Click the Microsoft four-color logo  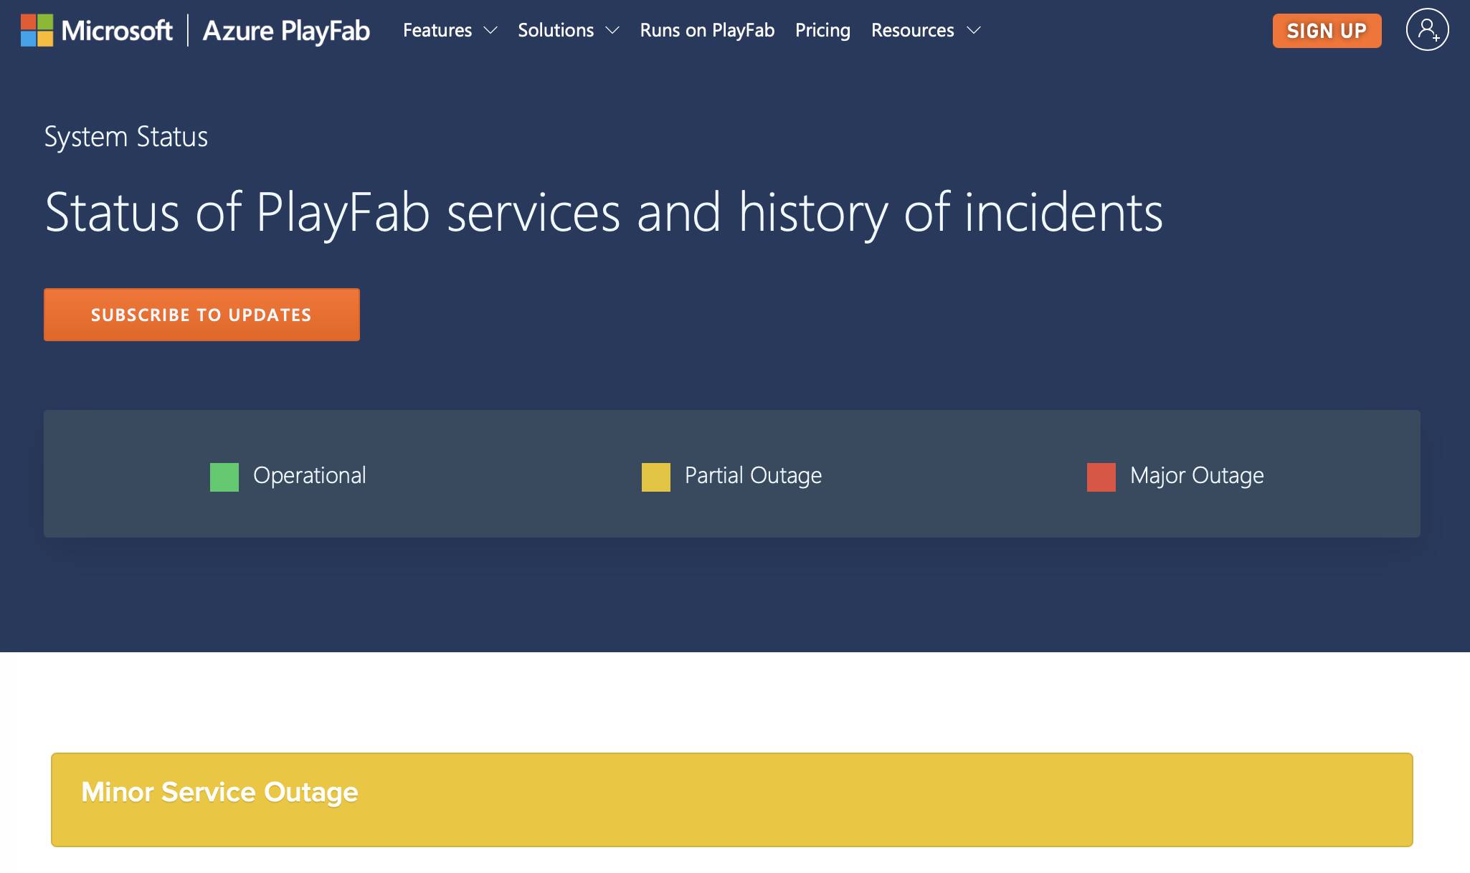pyautogui.click(x=37, y=30)
